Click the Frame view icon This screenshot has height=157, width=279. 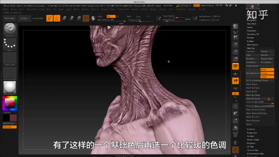pyautogui.click(x=235, y=106)
